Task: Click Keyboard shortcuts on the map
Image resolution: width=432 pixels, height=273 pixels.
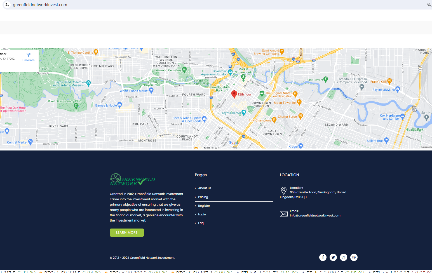Action: click(x=426, y=147)
